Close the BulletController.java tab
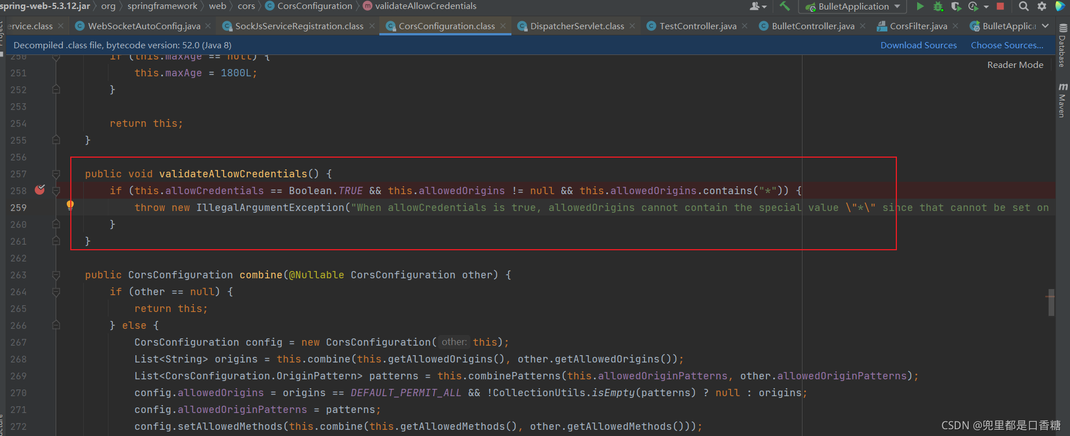 coord(863,26)
